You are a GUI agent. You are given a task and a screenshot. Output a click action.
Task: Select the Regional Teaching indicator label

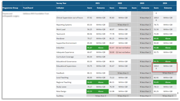pos(64,82)
